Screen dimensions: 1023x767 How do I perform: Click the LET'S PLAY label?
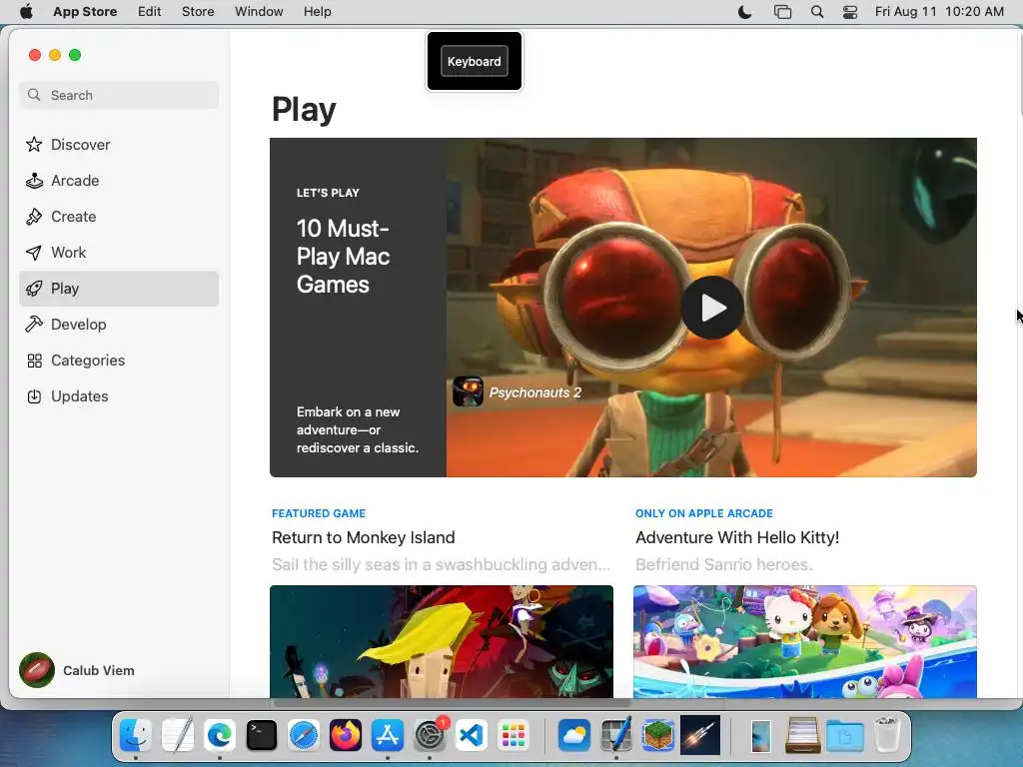[328, 193]
